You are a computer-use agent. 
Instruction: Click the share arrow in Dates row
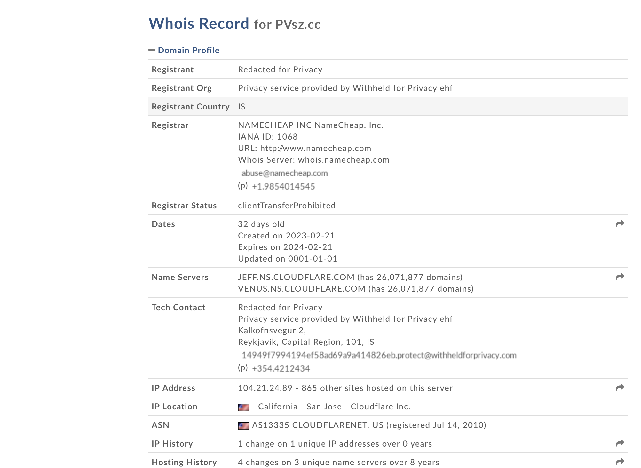(x=620, y=224)
